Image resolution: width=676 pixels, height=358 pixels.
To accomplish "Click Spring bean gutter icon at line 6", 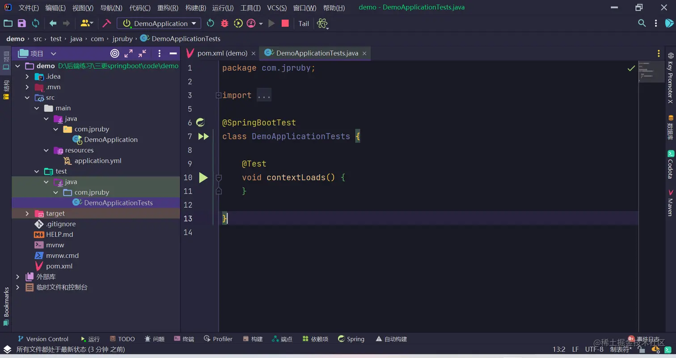I will 200,123.
